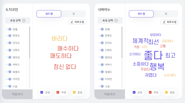
Task: Uncheck 부정 checkbox under 시바이누 word map
Action: click(150, 92)
